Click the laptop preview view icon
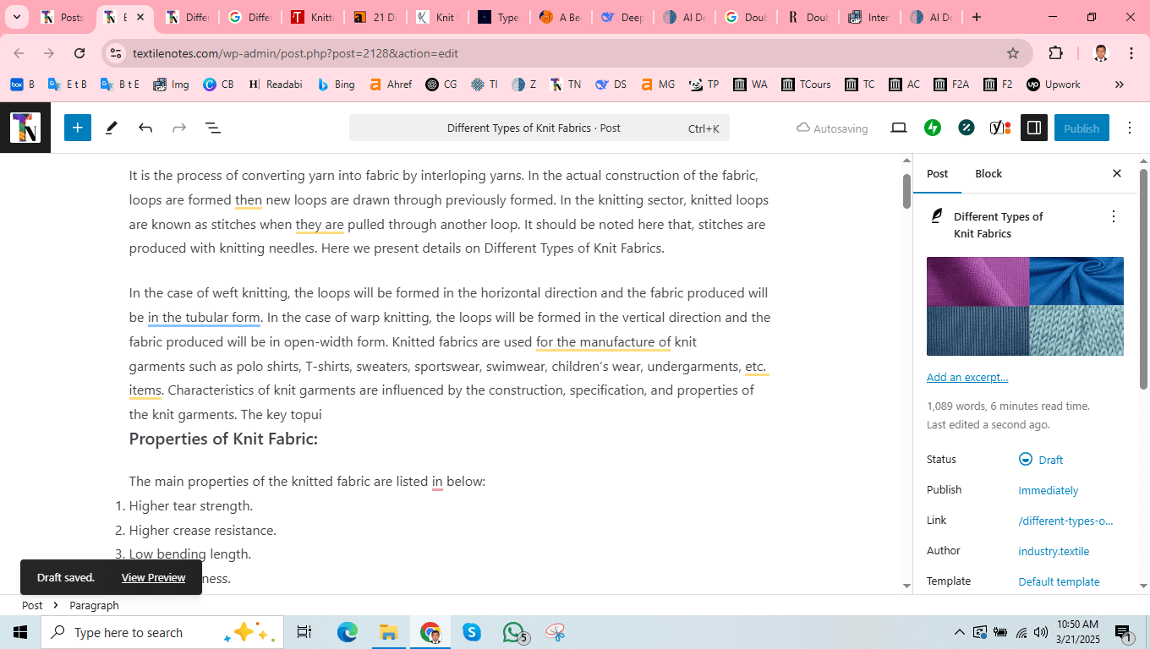This screenshot has width=1150, height=649. 899,128
